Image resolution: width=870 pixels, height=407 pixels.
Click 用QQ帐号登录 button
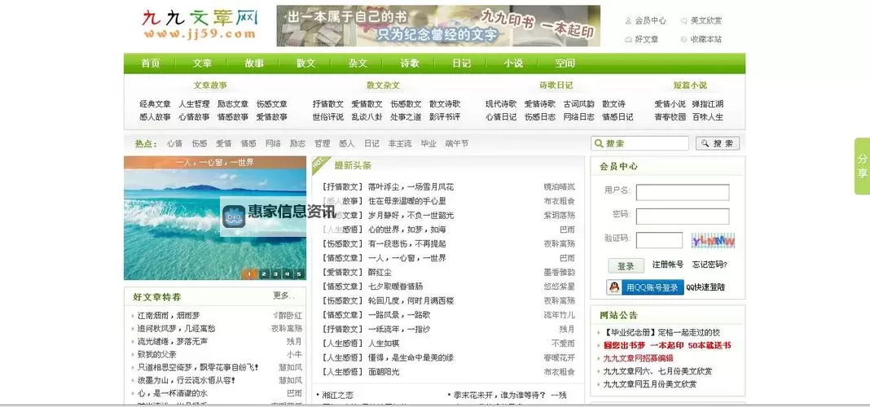[644, 287]
